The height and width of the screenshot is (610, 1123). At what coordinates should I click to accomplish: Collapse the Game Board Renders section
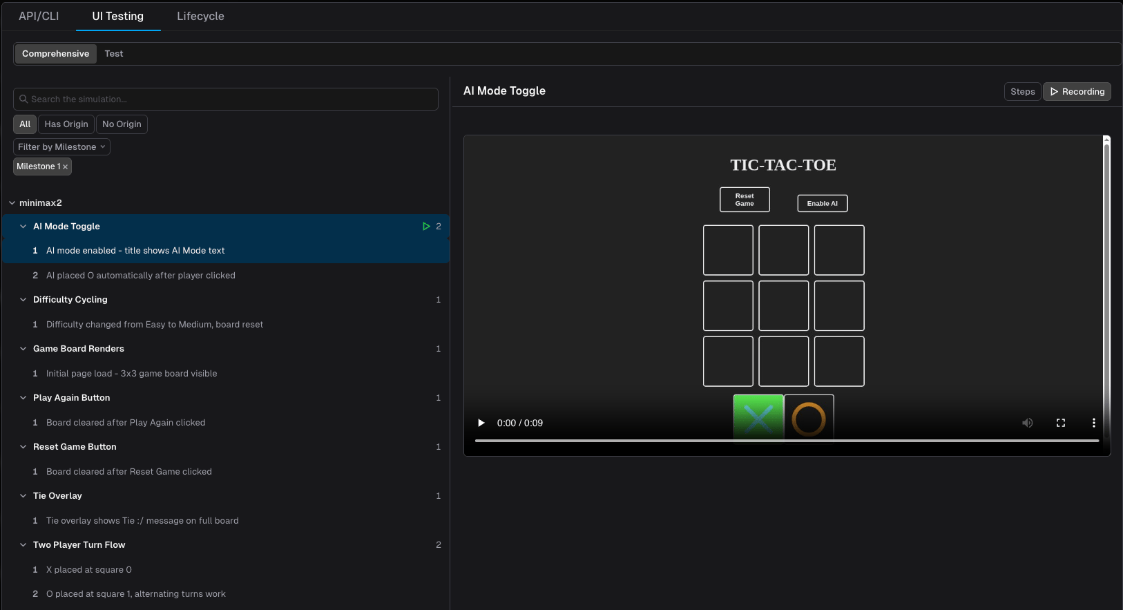(23, 349)
